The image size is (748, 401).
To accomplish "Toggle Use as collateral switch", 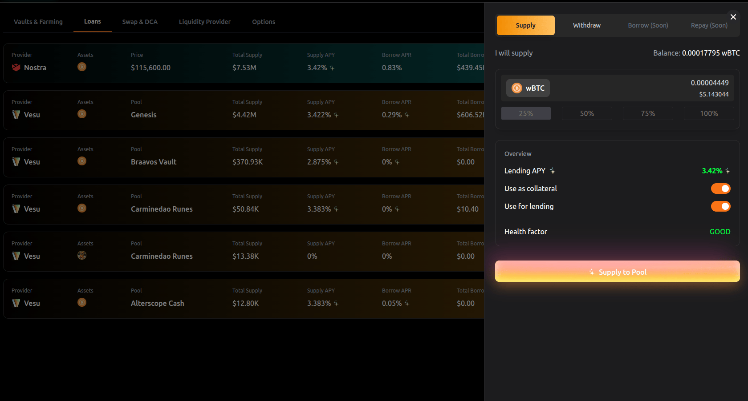I will [721, 188].
